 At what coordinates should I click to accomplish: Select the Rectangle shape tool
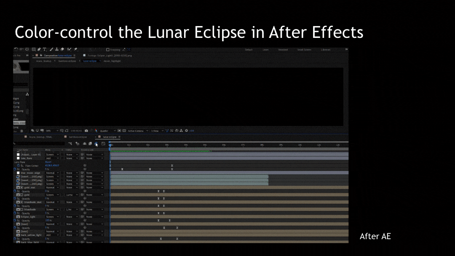click(x=34, y=50)
